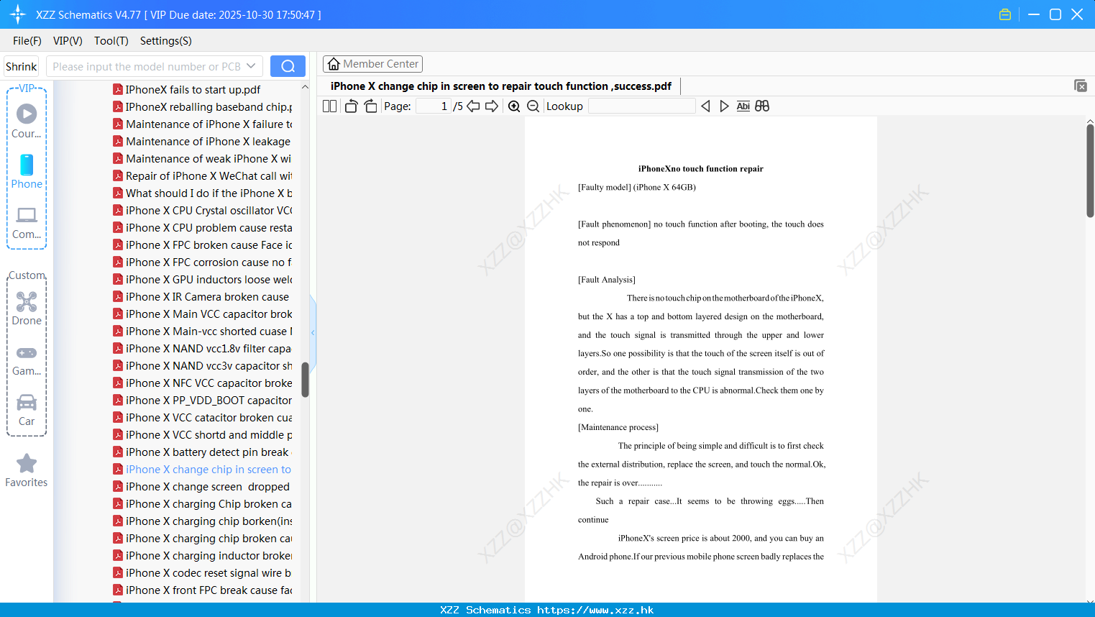
Task: Click the Shrink button
Action: pos(22,66)
